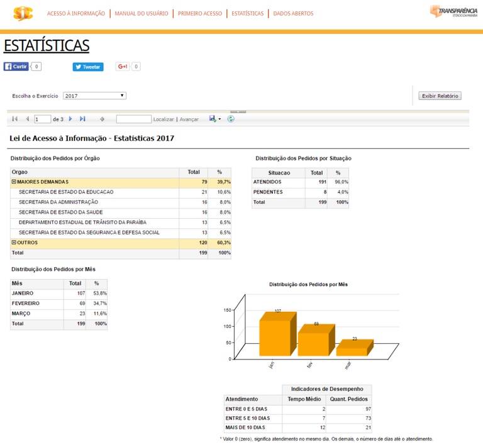Click the SIC logo at top left
Screen dimensions: 483x445
[x=23, y=13]
